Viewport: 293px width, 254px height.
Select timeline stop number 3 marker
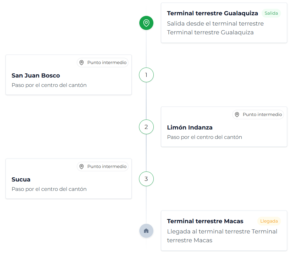tap(146, 179)
